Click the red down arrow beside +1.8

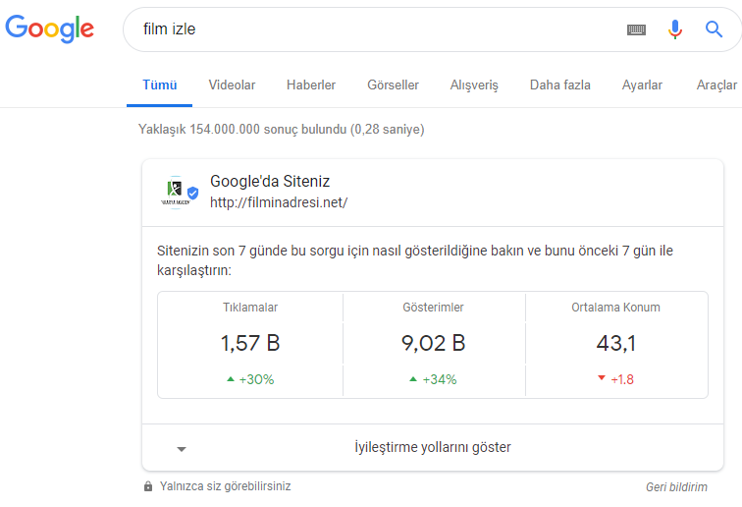click(602, 378)
